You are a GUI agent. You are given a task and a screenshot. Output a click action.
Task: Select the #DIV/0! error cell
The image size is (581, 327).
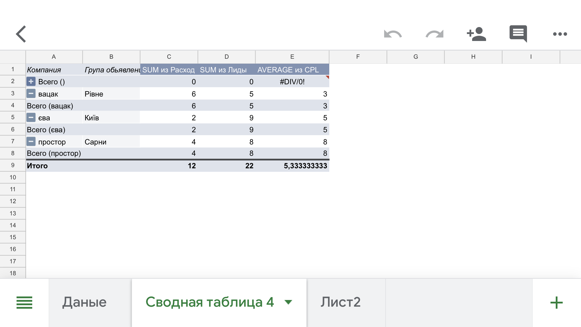click(x=292, y=82)
